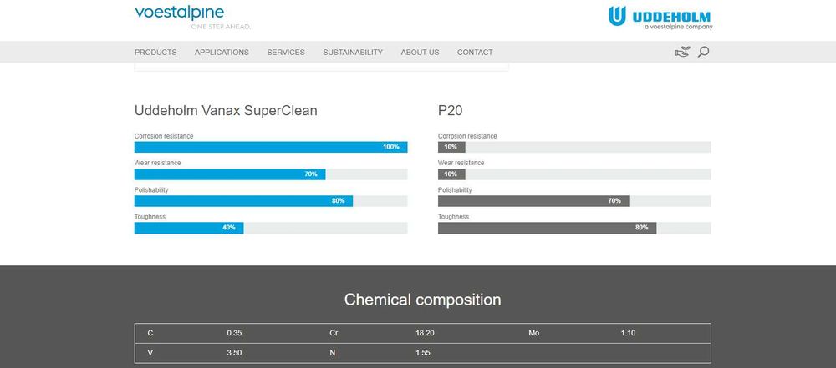The height and width of the screenshot is (368, 836).
Task: Select Services in the navigation bar
Action: point(286,52)
